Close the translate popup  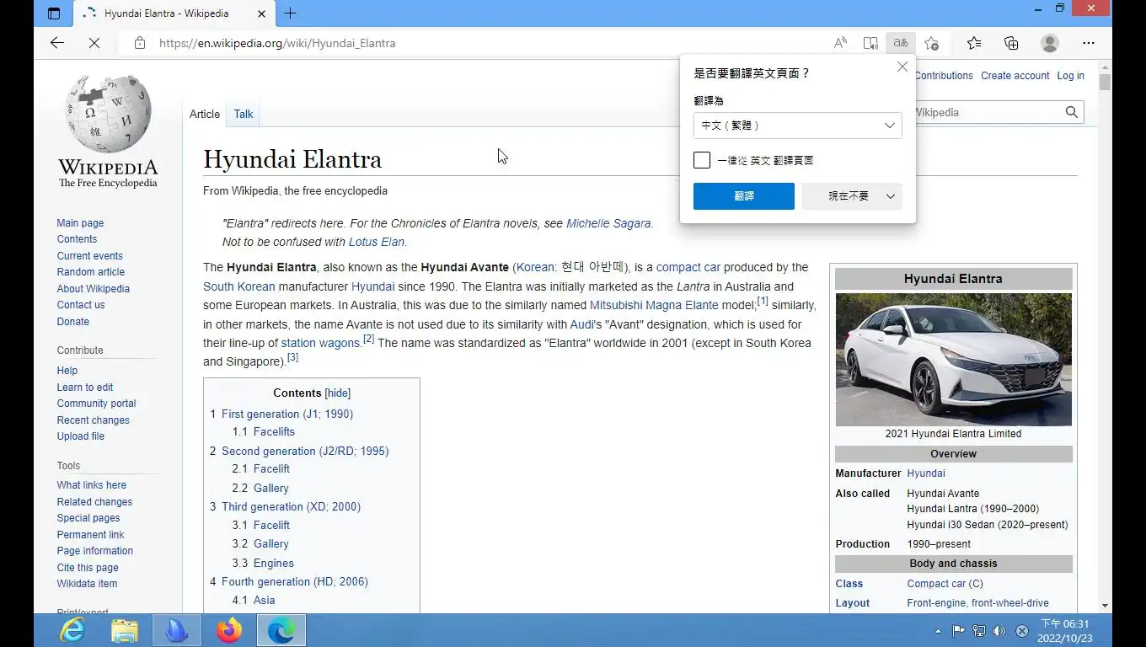coord(902,67)
